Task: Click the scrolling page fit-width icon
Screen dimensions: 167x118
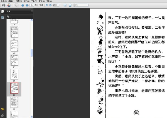Action: tap(65, 5)
